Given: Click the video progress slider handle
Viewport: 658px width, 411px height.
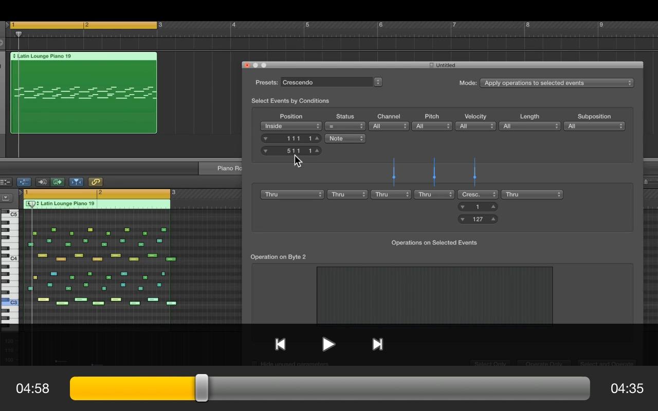Looking at the screenshot, I should (202, 388).
